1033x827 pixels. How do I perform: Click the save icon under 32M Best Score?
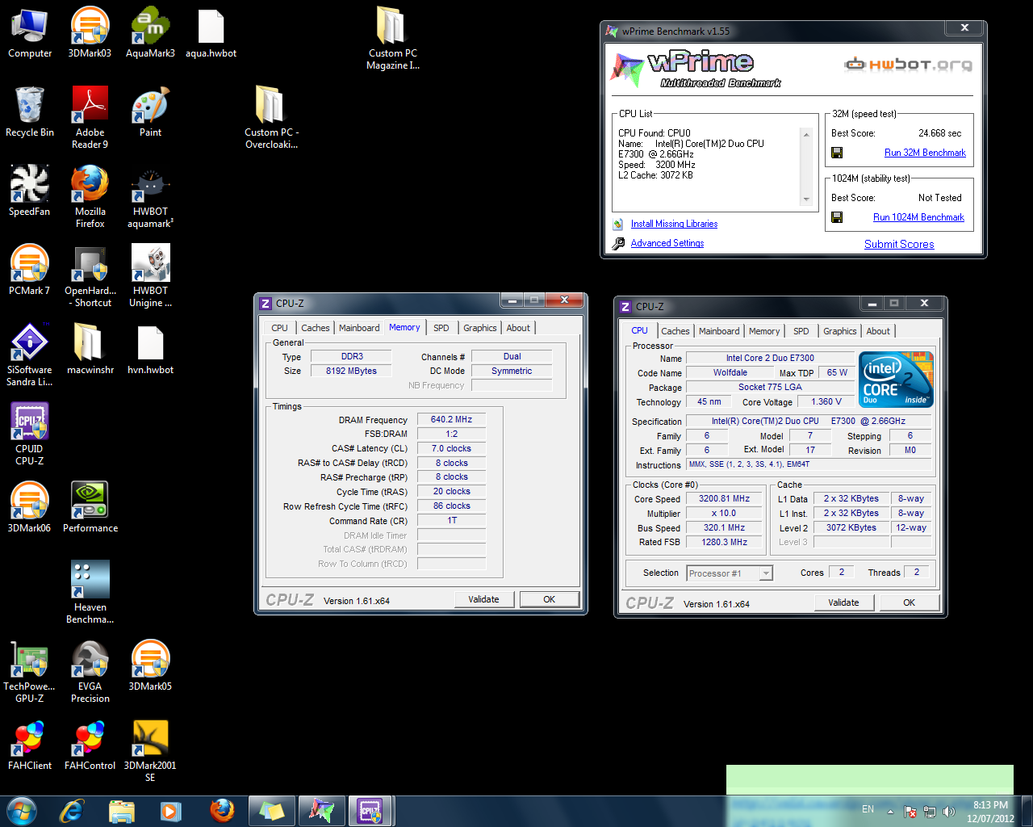tap(837, 153)
